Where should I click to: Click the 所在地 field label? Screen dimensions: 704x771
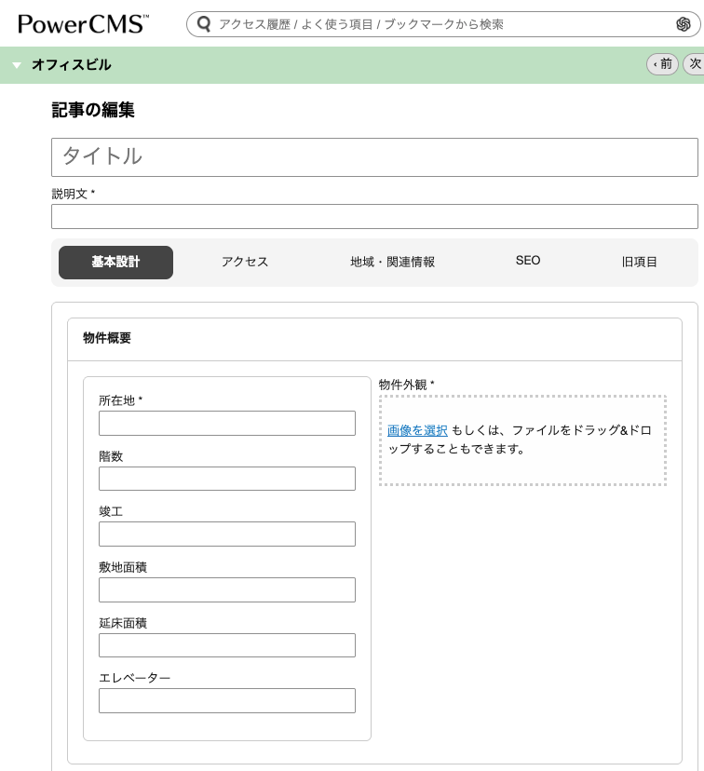pos(120,400)
